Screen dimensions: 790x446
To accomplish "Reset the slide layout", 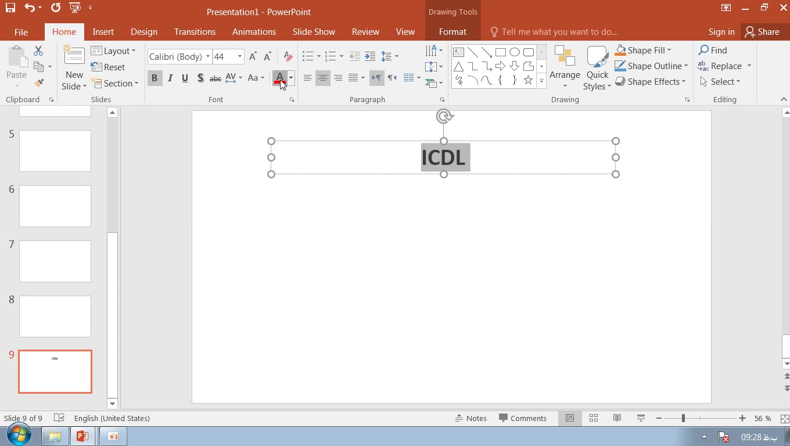I will coord(108,67).
